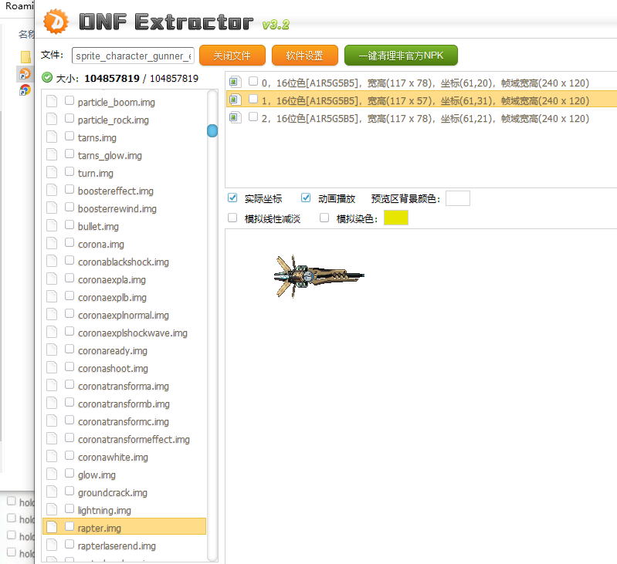Check the box for frame 1 row
Viewport: 617px width, 564px height.
tap(253, 100)
